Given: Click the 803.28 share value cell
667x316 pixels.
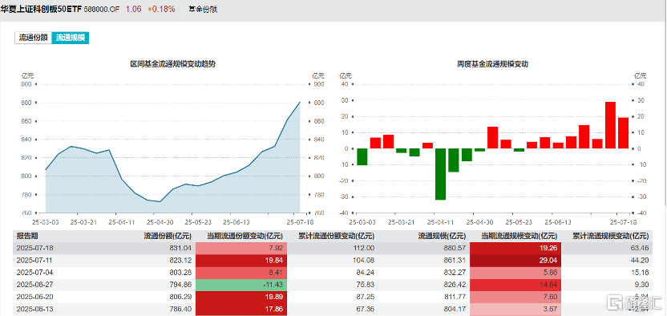Looking at the screenshot, I should tap(182, 272).
